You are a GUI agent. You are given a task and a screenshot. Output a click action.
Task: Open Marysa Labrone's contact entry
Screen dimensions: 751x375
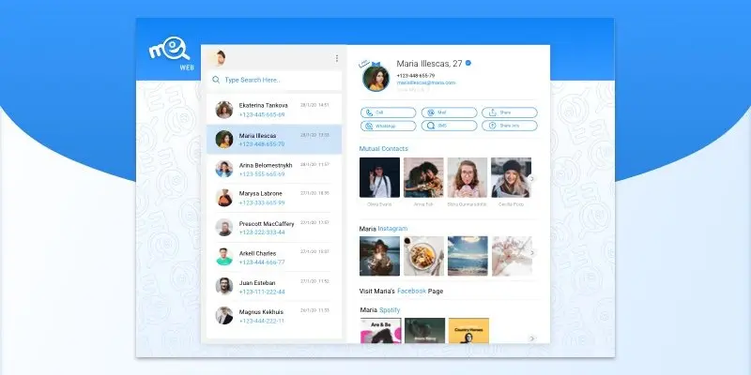point(274,198)
